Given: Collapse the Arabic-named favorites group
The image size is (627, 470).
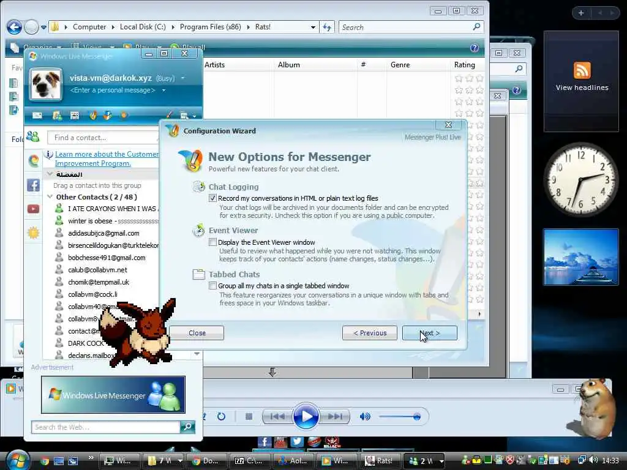Looking at the screenshot, I should pyautogui.click(x=50, y=174).
